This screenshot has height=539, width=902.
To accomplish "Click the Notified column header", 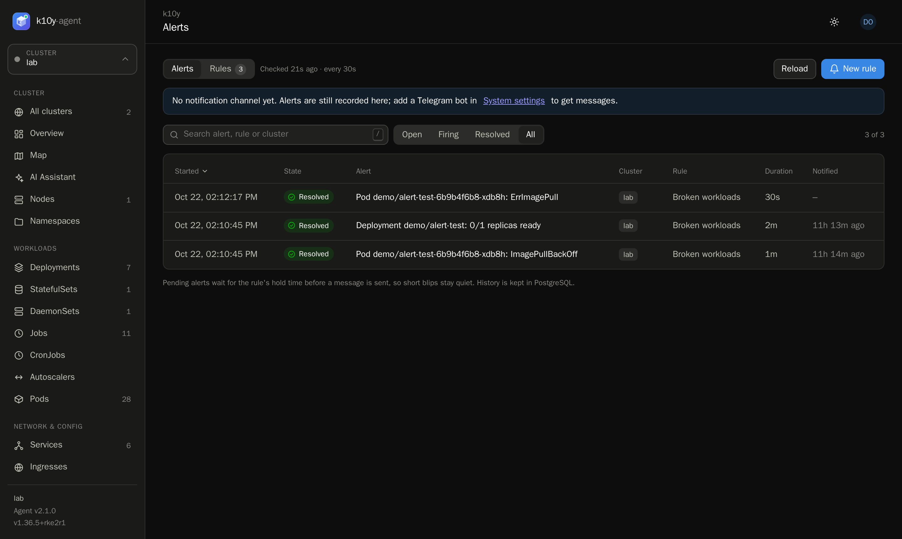I will click(825, 171).
